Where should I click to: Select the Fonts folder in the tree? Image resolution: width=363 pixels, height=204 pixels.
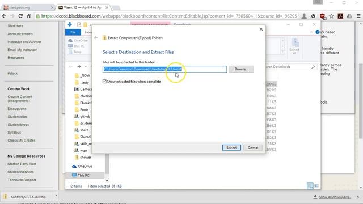click(x=82, y=109)
